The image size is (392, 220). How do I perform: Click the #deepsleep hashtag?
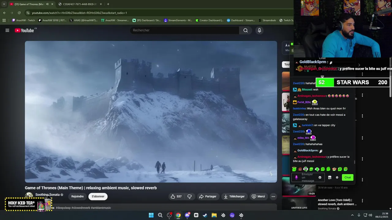[x=64, y=208]
